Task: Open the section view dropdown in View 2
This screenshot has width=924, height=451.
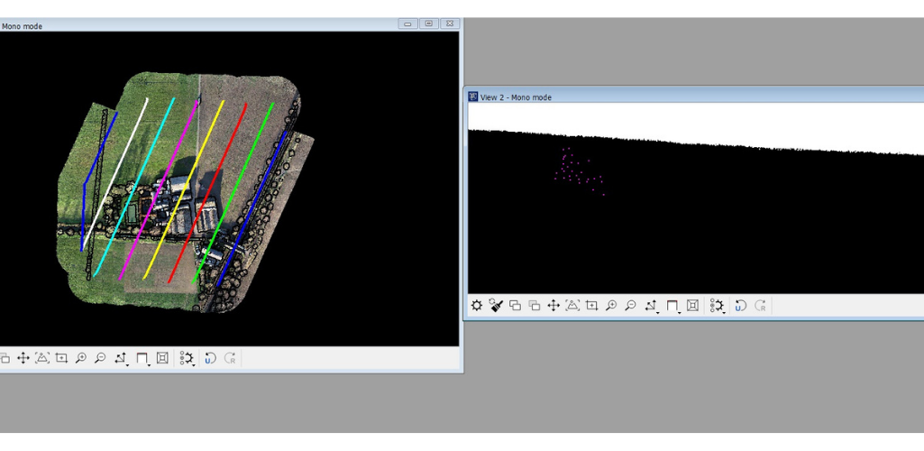Action: pyautogui.click(x=672, y=306)
